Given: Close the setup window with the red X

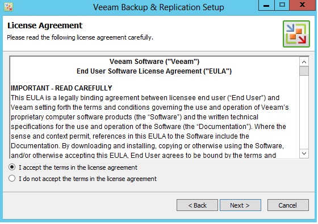Looking at the screenshot, I should [302, 5].
